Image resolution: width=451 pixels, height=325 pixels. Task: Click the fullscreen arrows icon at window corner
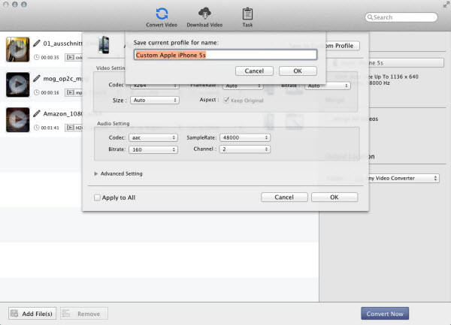pos(446,5)
